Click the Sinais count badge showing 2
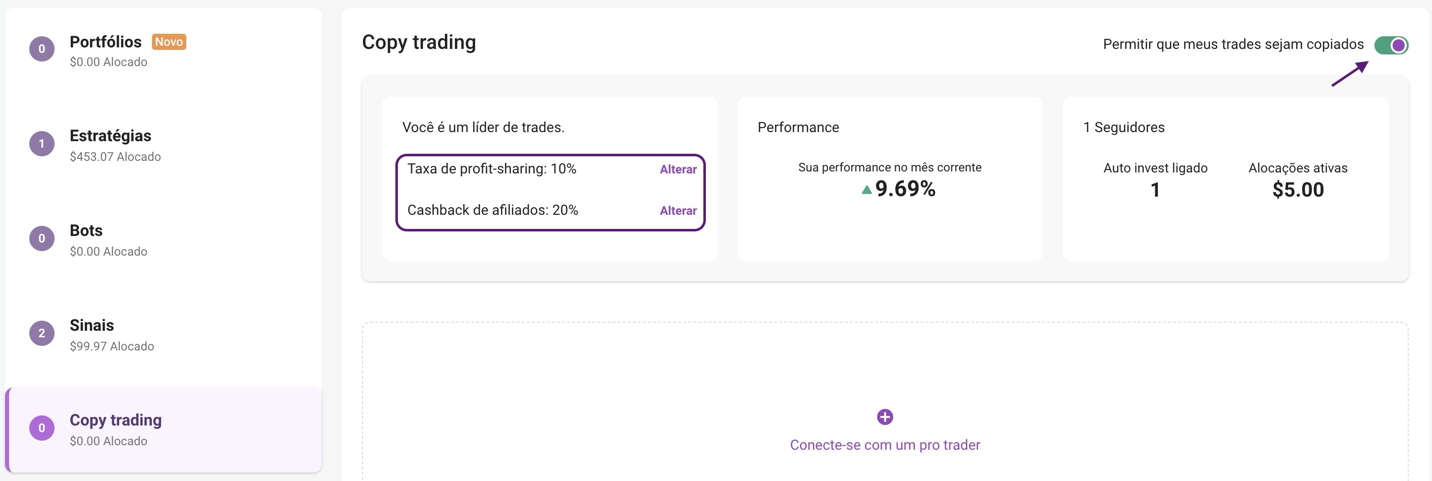The width and height of the screenshot is (1432, 481). click(42, 333)
